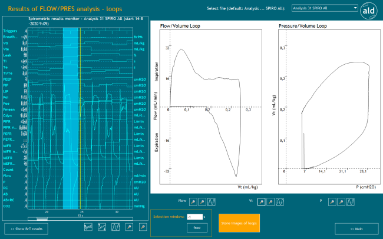Click the first magnifier icon beside Flow
The width and height of the screenshot is (383, 239).
(191, 201)
